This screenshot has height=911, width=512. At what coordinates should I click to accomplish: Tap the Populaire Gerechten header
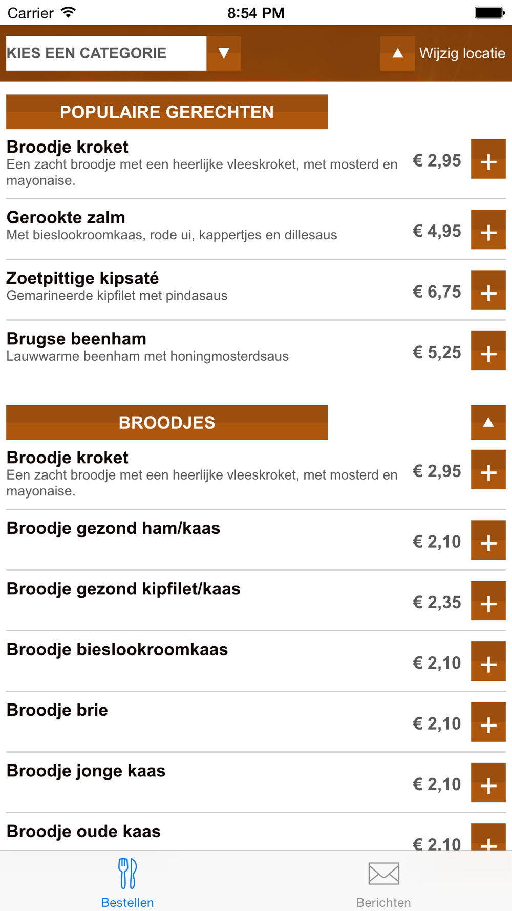[x=167, y=112]
